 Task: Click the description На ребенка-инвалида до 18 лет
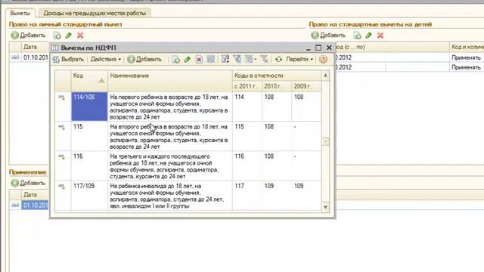tap(167, 196)
